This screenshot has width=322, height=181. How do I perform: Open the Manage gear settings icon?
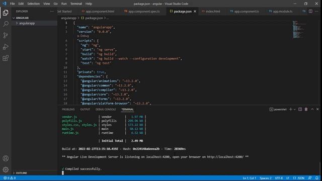click(6, 169)
